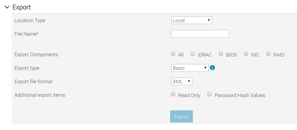Screen dimensions: 297x130
Task: Click the Export section heading text
Action: pyautogui.click(x=22, y=7)
